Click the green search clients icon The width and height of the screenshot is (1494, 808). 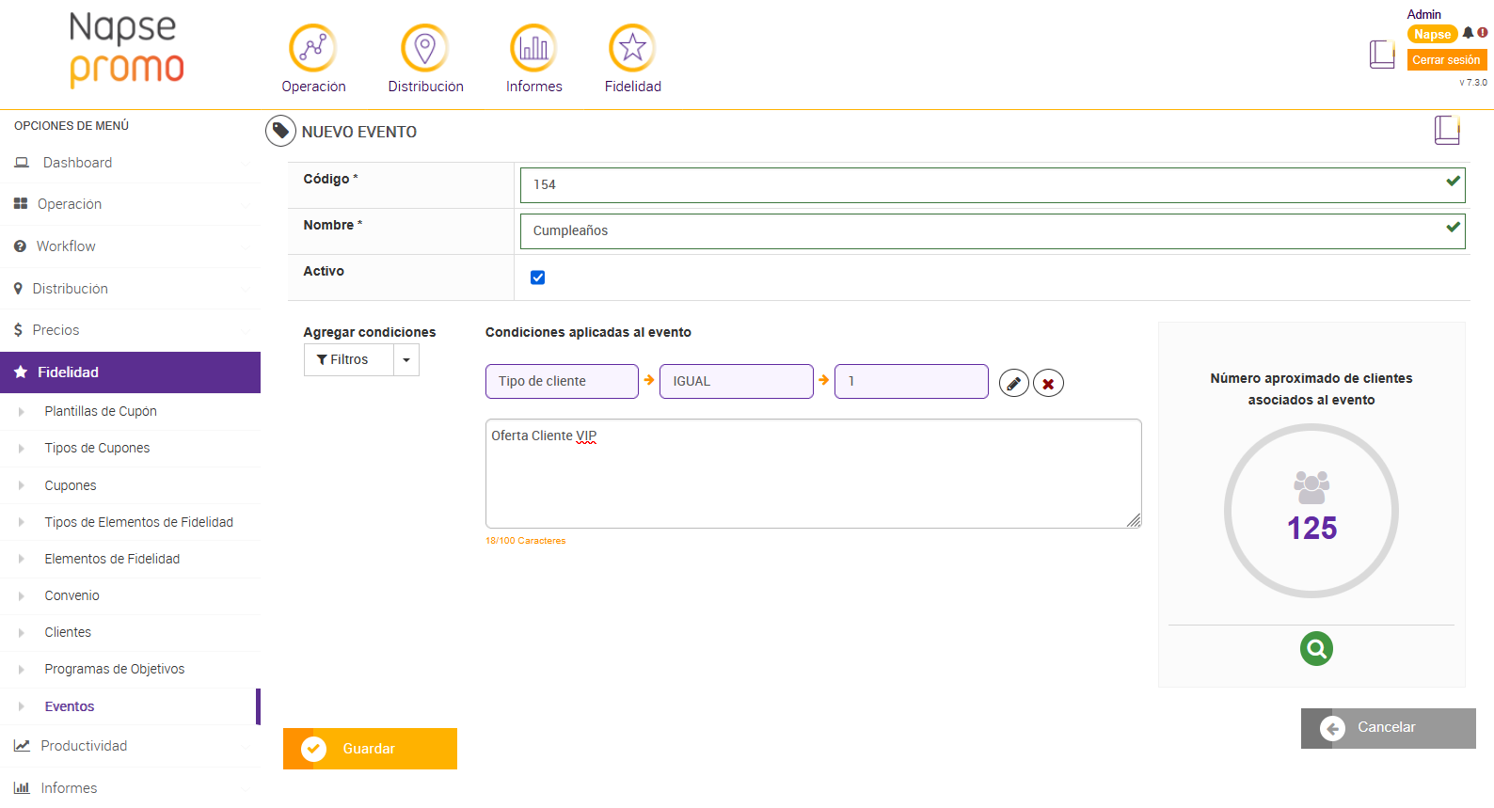pos(1316,648)
